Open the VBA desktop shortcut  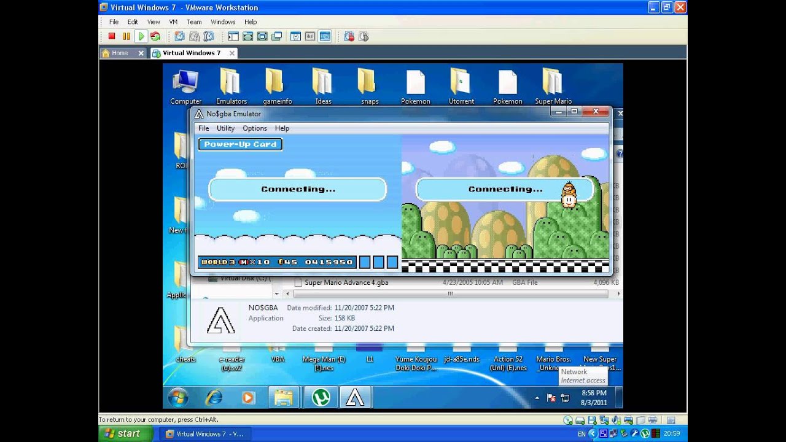point(278,354)
